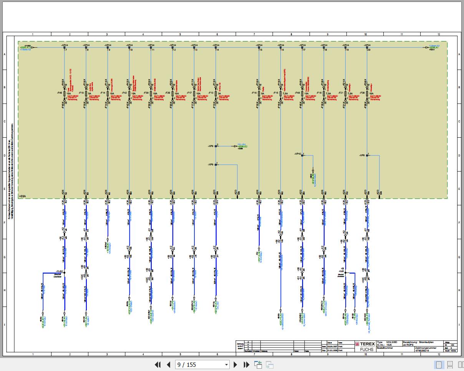Click the -XP42 connector label
The width and height of the screenshot is (464, 371).
(x=298, y=154)
